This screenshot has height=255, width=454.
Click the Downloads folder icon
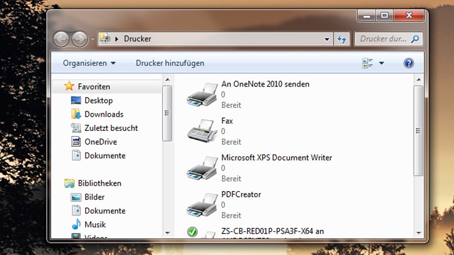(76, 114)
